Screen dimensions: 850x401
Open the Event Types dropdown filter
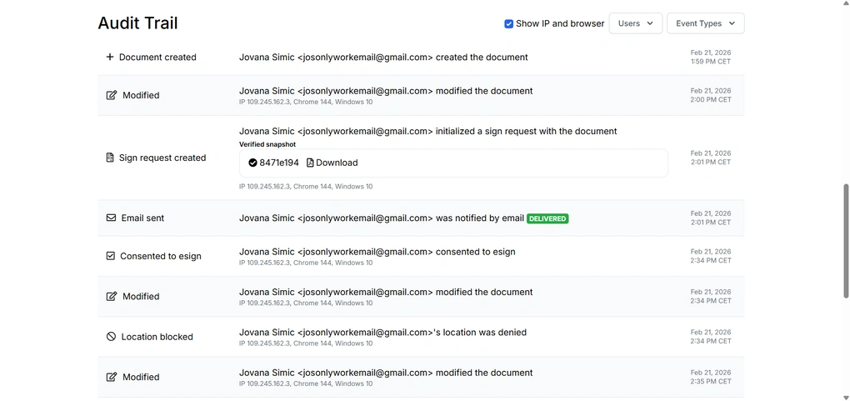[705, 23]
